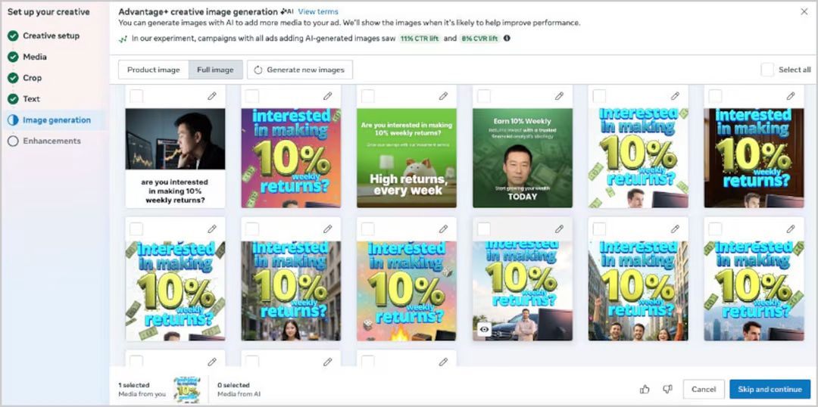Click the Skip and continue button
The width and height of the screenshot is (818, 407).
coord(770,390)
